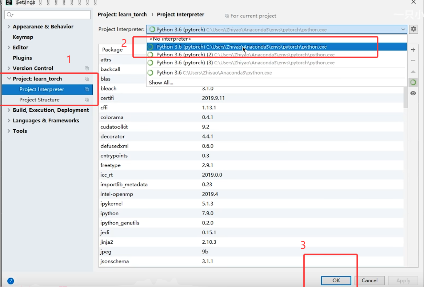Viewport: 424px width, 287px height.
Task: Select the importlib_metadata package row
Action: point(251,184)
